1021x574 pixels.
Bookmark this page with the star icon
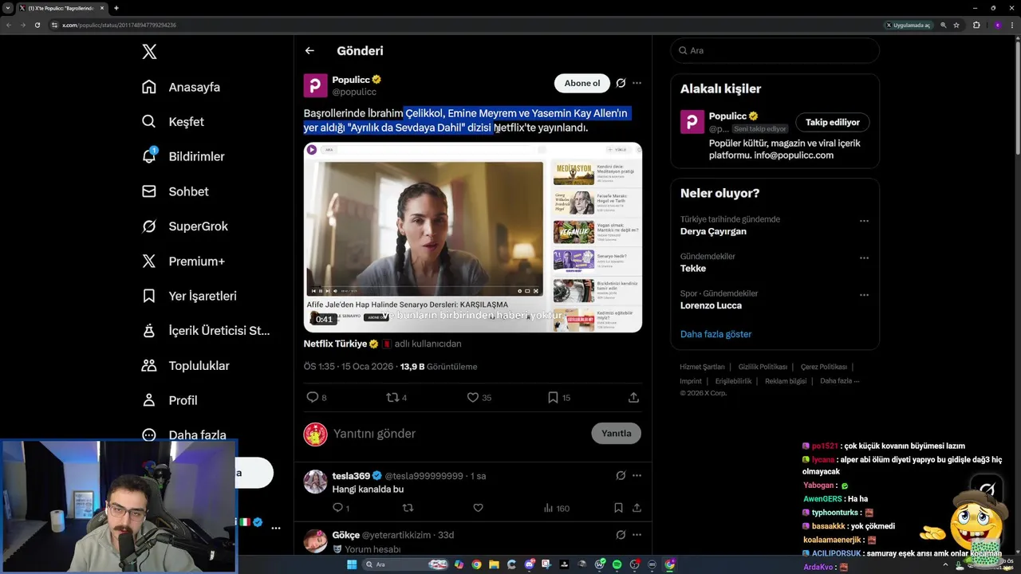(956, 25)
